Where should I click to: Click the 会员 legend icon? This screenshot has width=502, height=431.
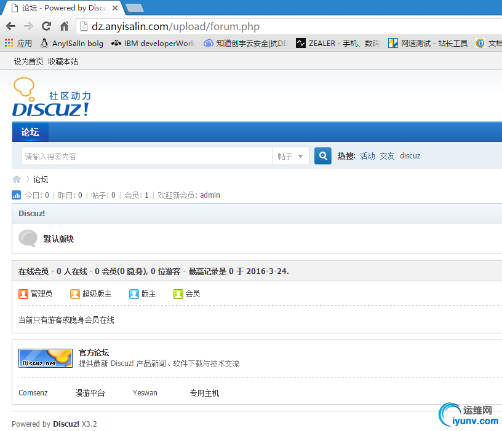pos(178,294)
